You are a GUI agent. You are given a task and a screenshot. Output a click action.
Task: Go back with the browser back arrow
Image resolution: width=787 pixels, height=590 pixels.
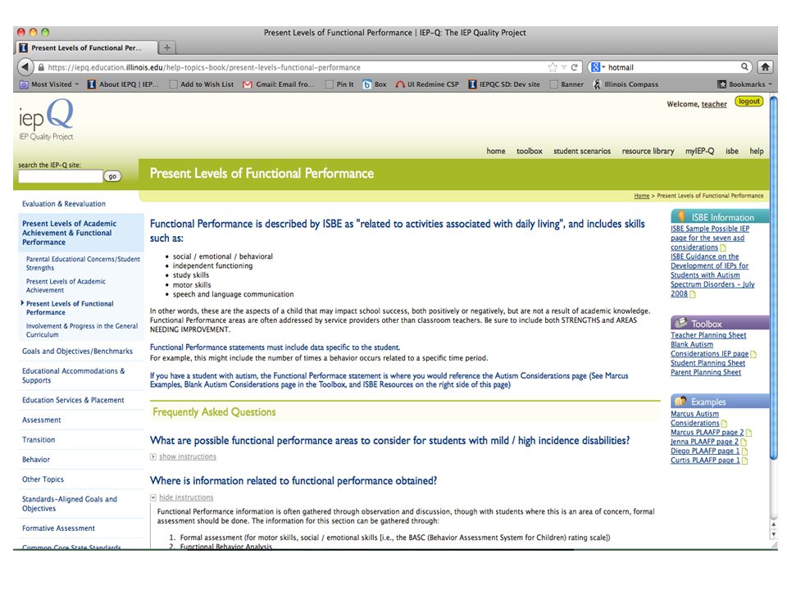(x=25, y=66)
